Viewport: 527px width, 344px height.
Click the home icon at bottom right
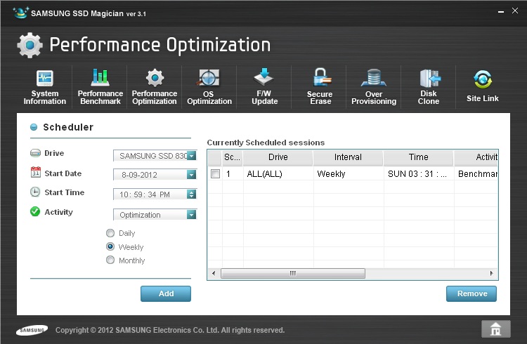pyautogui.click(x=495, y=329)
